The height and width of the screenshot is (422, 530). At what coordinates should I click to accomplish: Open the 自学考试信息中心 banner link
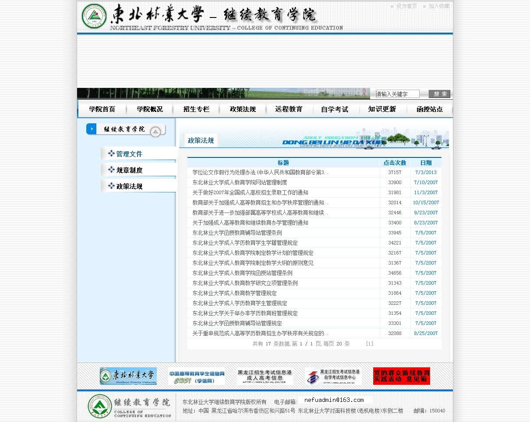click(333, 376)
